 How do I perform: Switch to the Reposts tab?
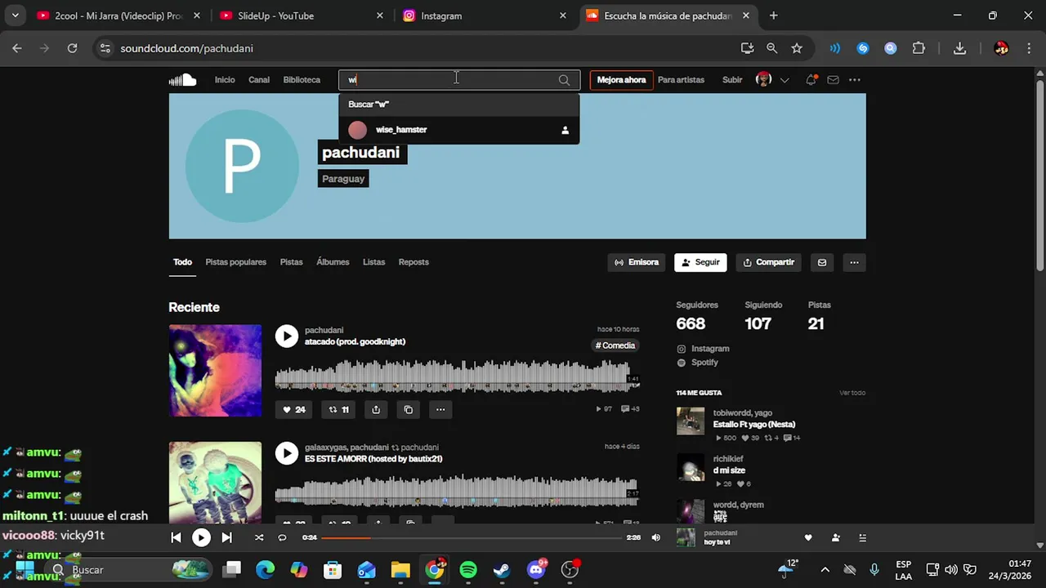(x=413, y=262)
